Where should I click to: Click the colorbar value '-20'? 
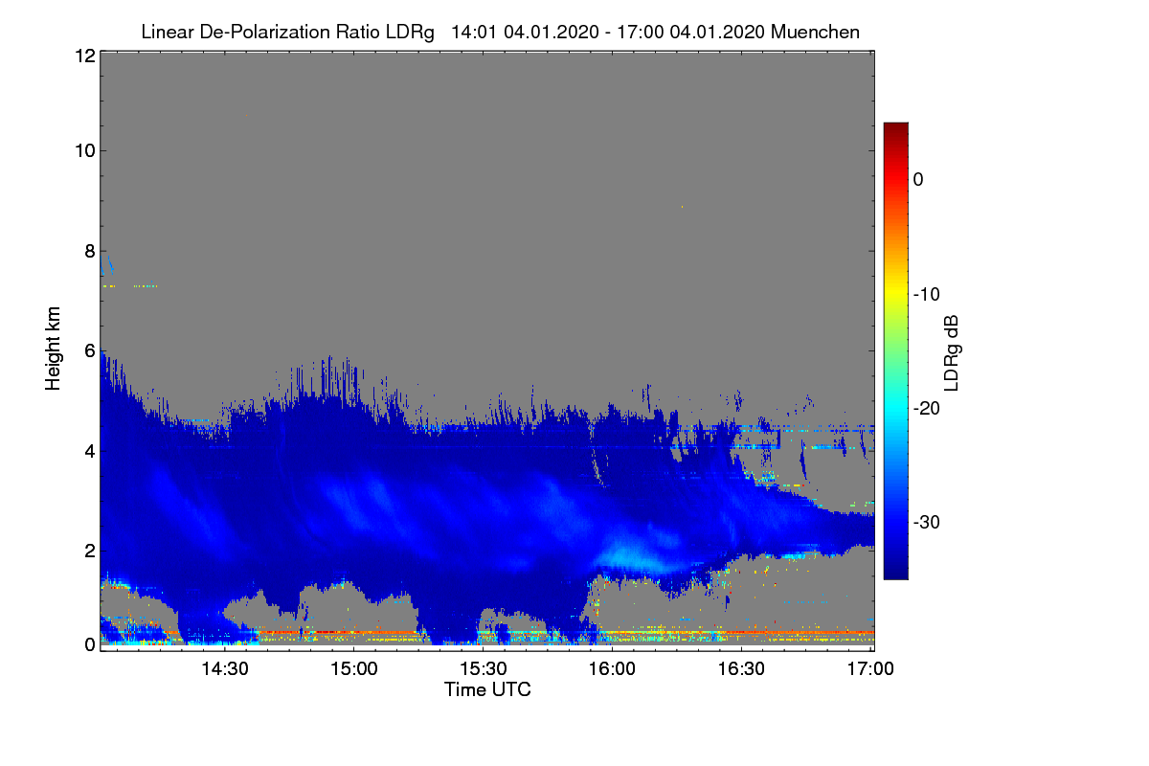[x=926, y=408]
